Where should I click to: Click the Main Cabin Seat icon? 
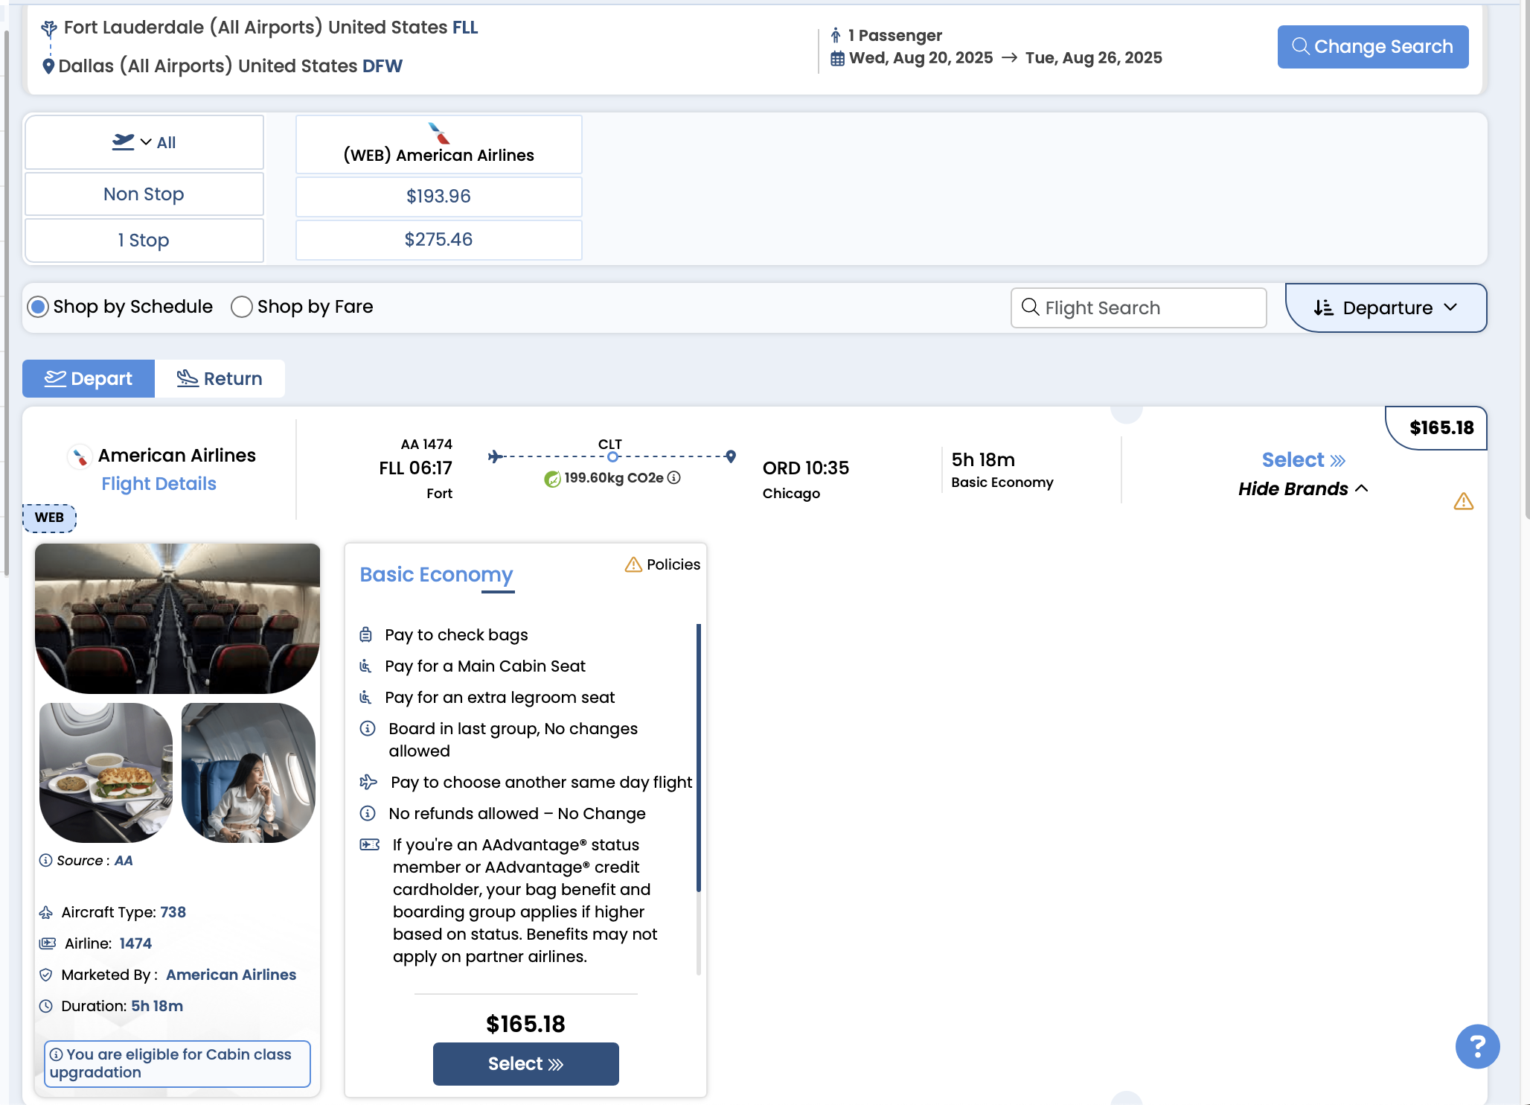click(365, 666)
